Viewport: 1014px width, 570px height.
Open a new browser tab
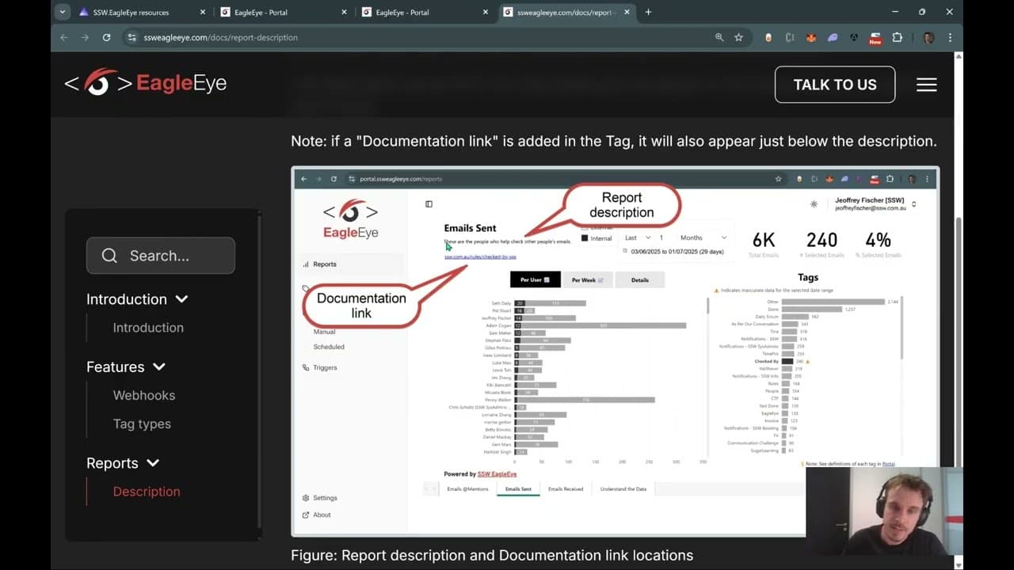(x=648, y=12)
